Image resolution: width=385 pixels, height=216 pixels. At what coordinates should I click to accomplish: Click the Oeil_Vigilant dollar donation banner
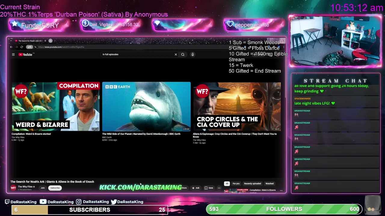coord(110,25)
